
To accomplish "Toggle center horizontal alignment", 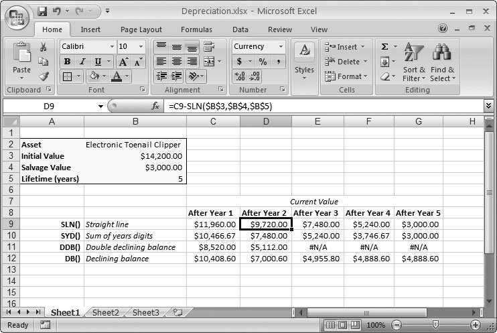I will [x=177, y=62].
